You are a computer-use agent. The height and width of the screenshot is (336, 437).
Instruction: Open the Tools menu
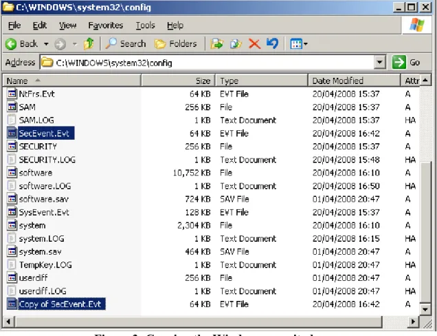[145, 25]
